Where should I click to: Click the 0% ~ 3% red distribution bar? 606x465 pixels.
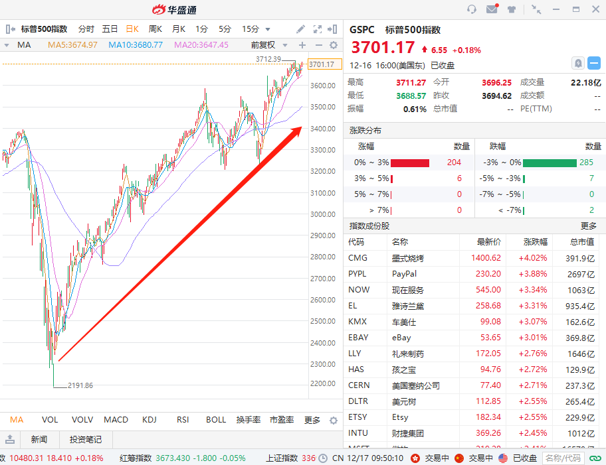(x=410, y=163)
